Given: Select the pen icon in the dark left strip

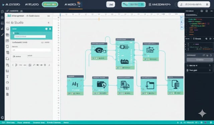Looking at the screenshot, I should pos(2,29).
